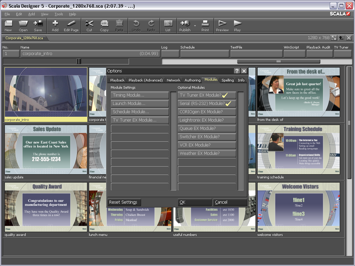Open the Edit menu

click(x=19, y=14)
